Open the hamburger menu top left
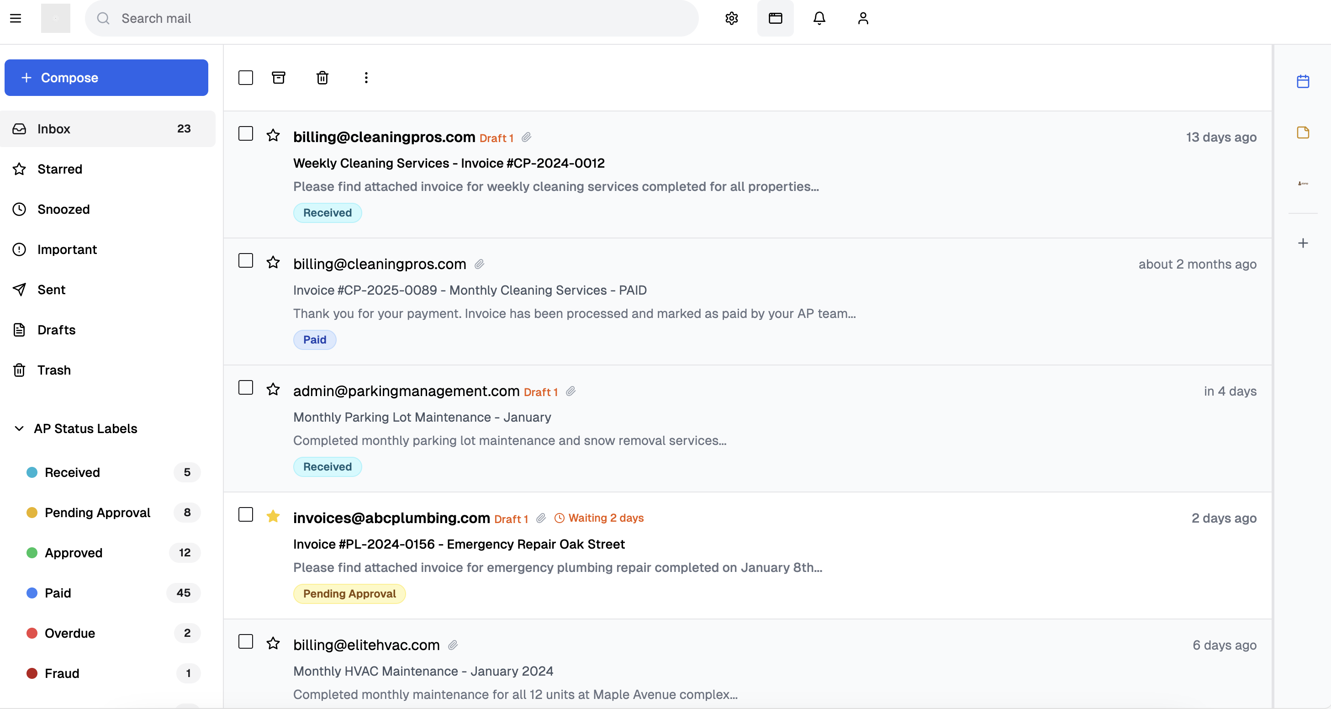 (x=16, y=17)
